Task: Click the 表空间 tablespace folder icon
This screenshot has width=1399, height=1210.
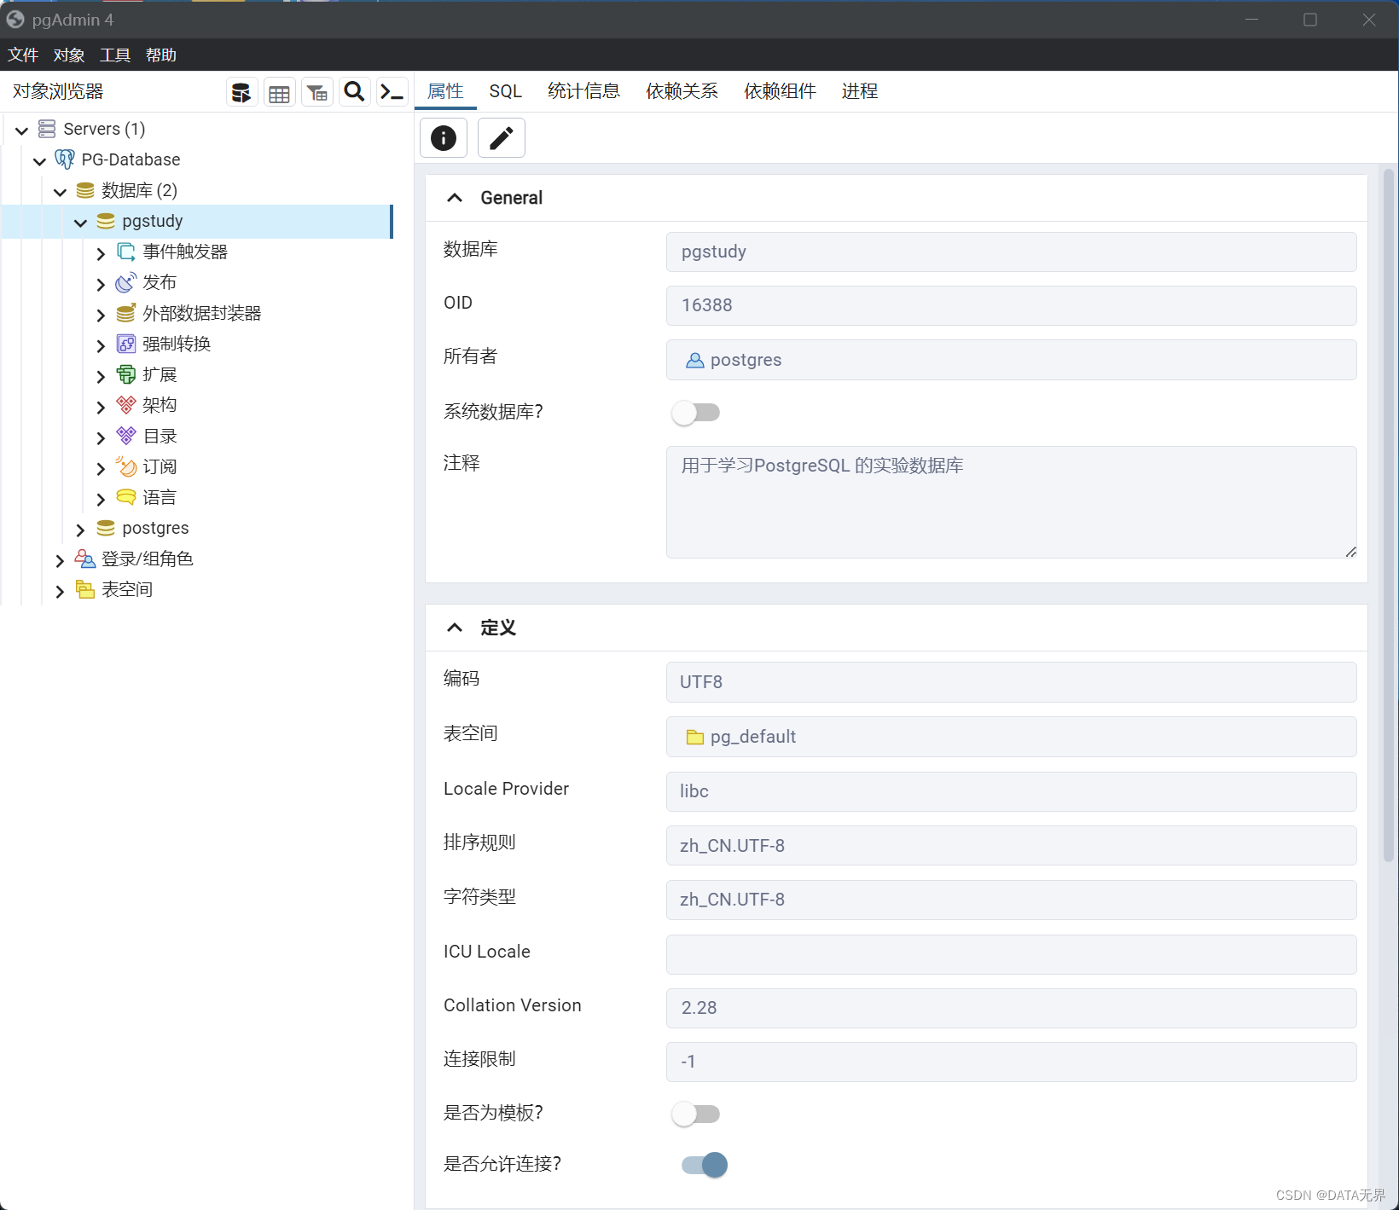Action: point(85,589)
